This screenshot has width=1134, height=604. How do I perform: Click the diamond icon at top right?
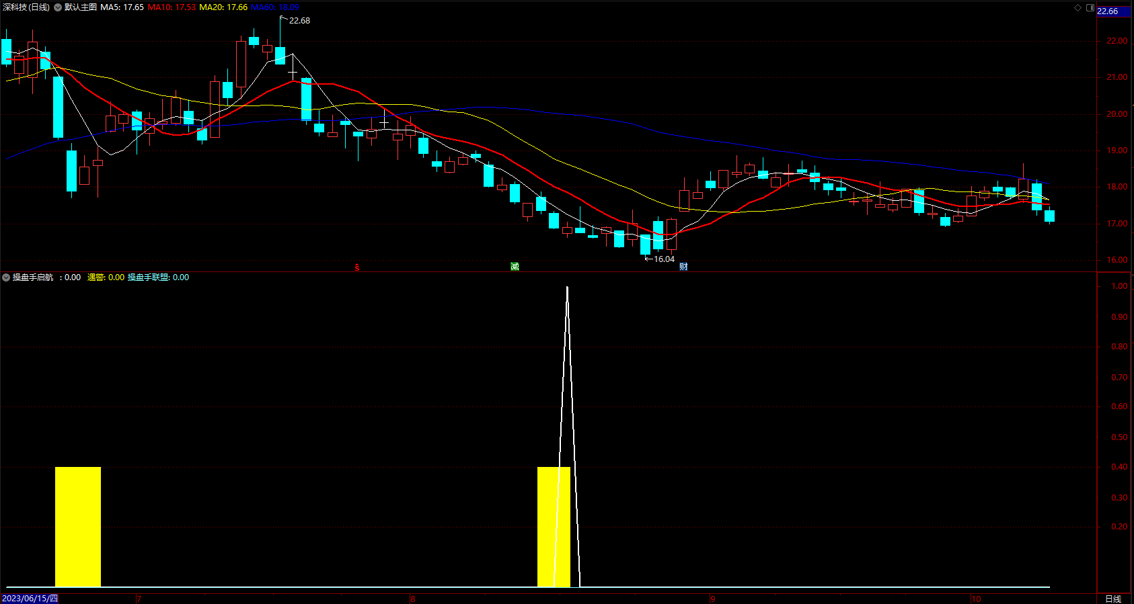[x=1078, y=7]
